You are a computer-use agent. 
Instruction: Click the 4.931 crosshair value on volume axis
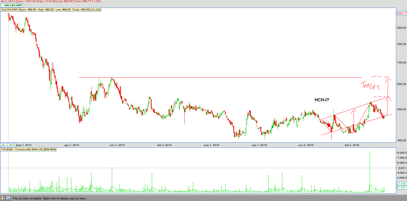pyautogui.click(x=402, y=168)
